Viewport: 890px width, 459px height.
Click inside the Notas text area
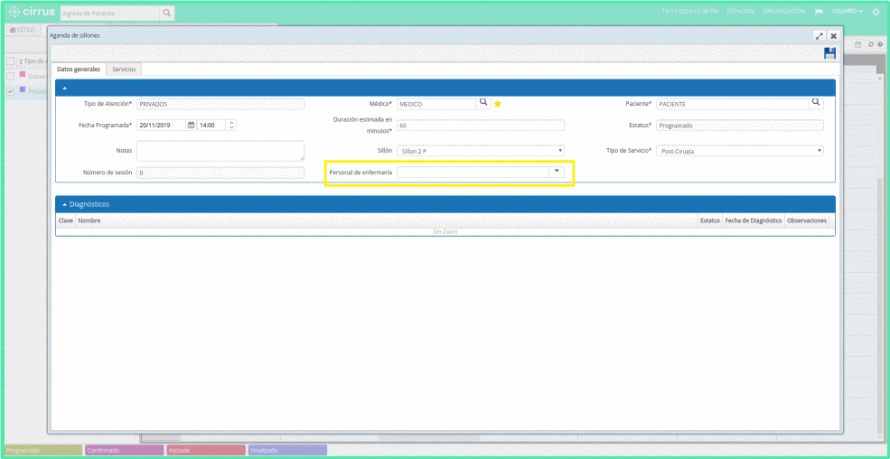(220, 150)
